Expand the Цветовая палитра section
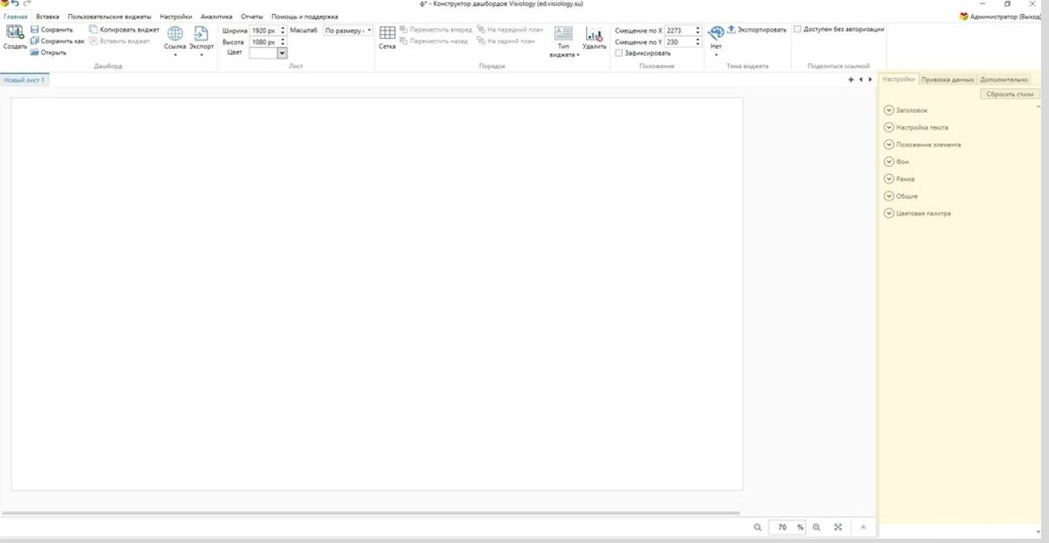Viewport: 1049px width, 543px height. (889, 214)
